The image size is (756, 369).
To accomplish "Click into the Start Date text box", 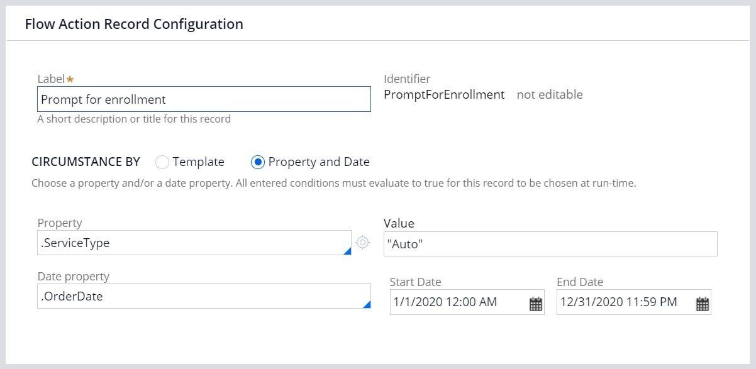I will coord(458,302).
